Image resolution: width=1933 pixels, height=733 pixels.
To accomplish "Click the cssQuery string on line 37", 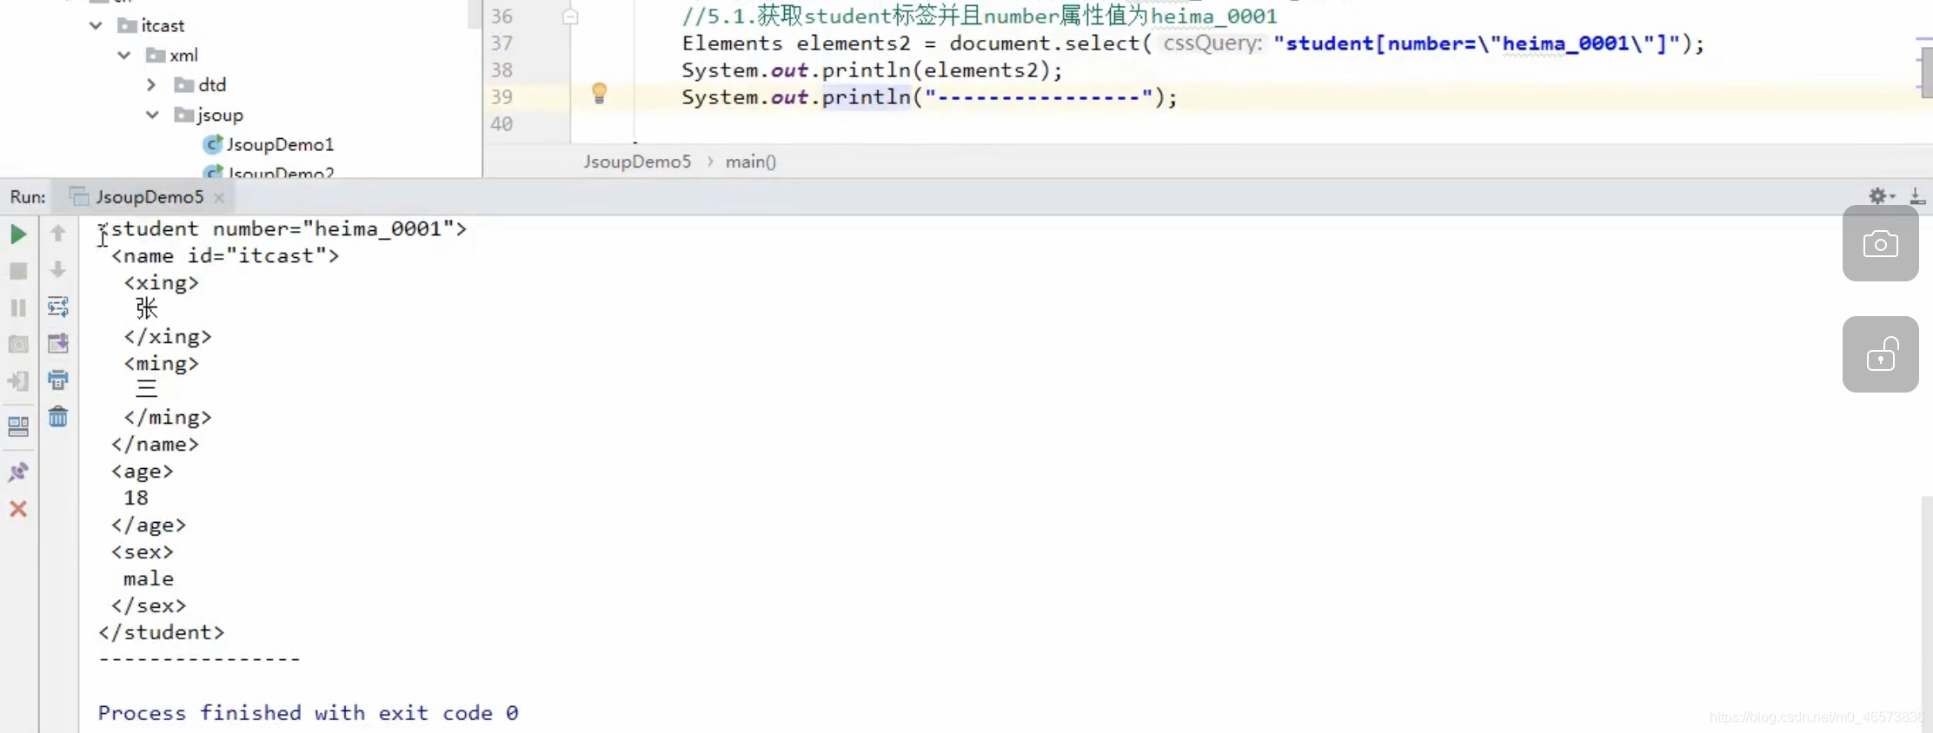I will tap(1477, 43).
